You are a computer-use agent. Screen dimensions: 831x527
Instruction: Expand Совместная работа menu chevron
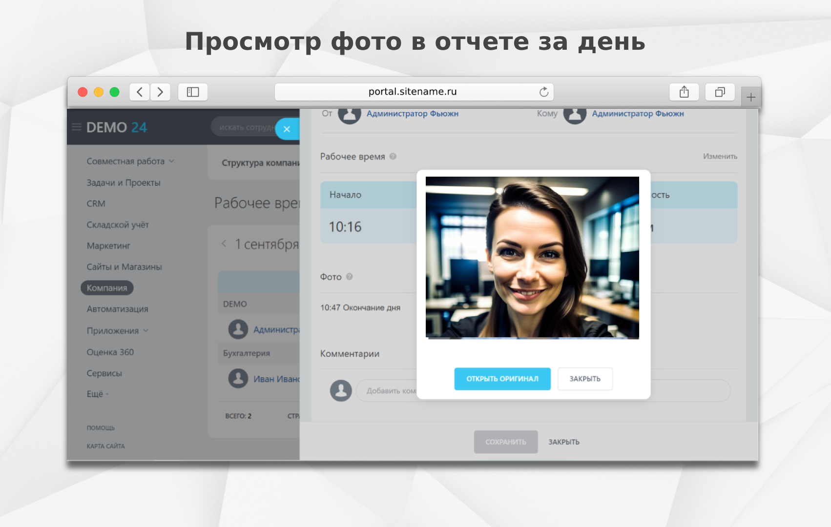click(x=171, y=161)
